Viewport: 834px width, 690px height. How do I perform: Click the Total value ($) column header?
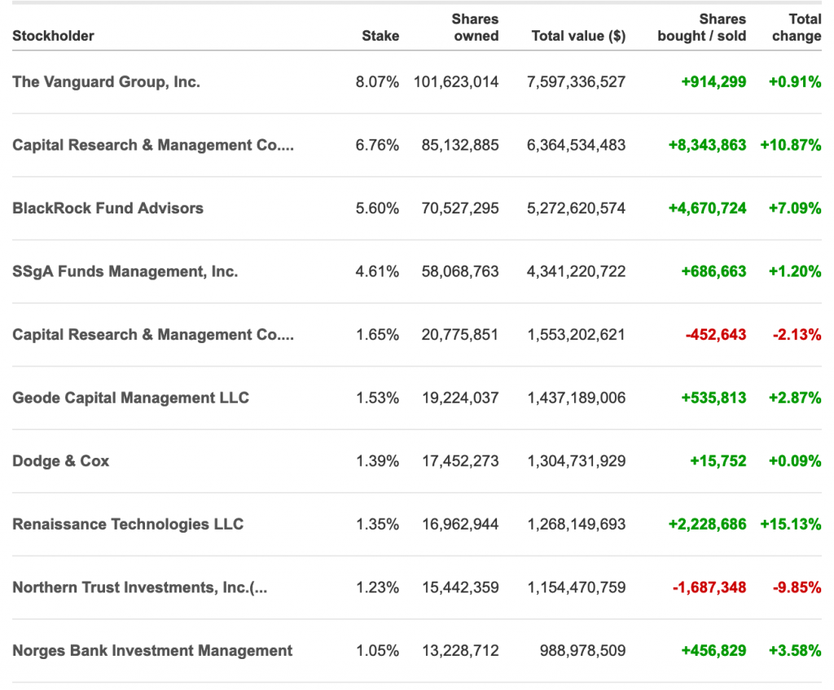point(579,36)
